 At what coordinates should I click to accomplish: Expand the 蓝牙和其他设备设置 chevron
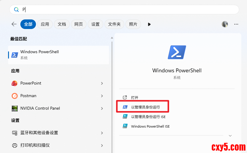pos(102,133)
